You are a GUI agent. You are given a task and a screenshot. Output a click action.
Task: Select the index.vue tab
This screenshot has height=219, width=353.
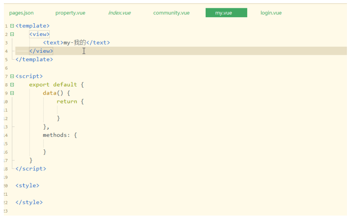(120, 13)
